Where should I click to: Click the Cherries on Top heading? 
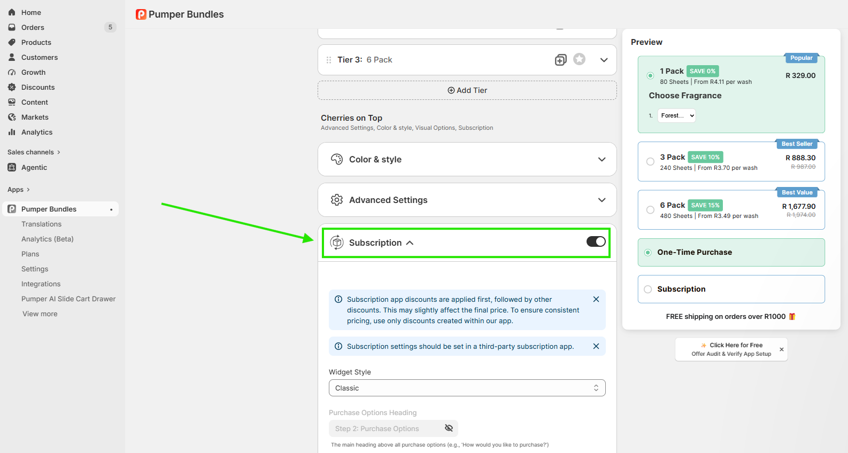point(351,118)
